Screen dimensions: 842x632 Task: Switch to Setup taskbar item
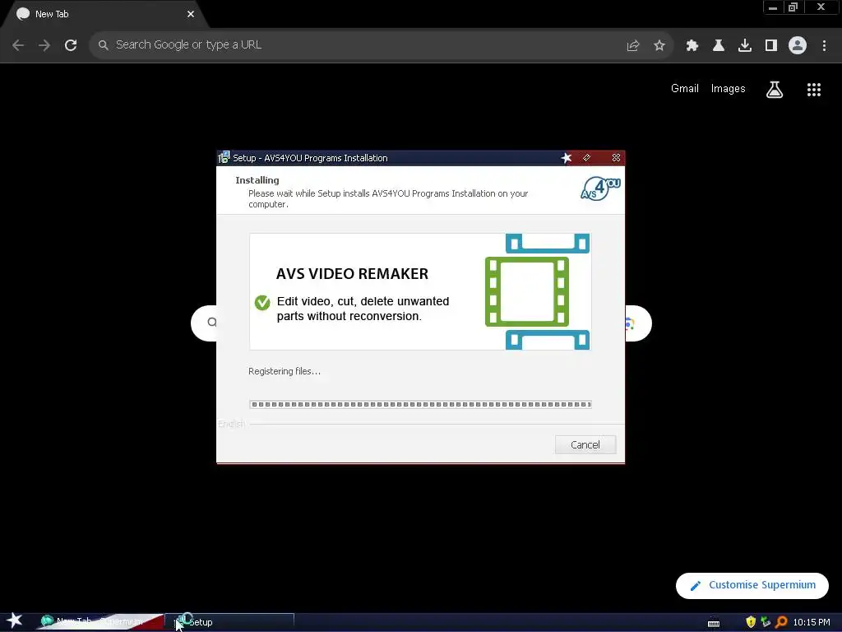coord(230,622)
